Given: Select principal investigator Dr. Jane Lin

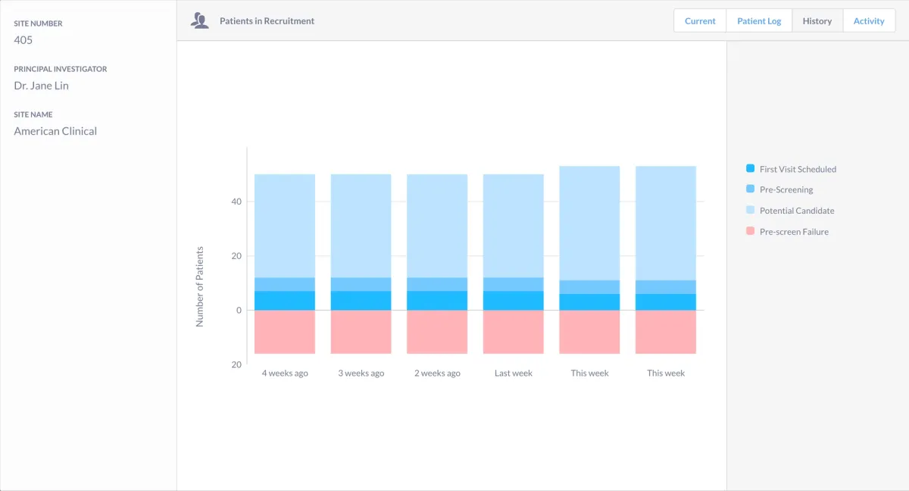Looking at the screenshot, I should click(40, 86).
